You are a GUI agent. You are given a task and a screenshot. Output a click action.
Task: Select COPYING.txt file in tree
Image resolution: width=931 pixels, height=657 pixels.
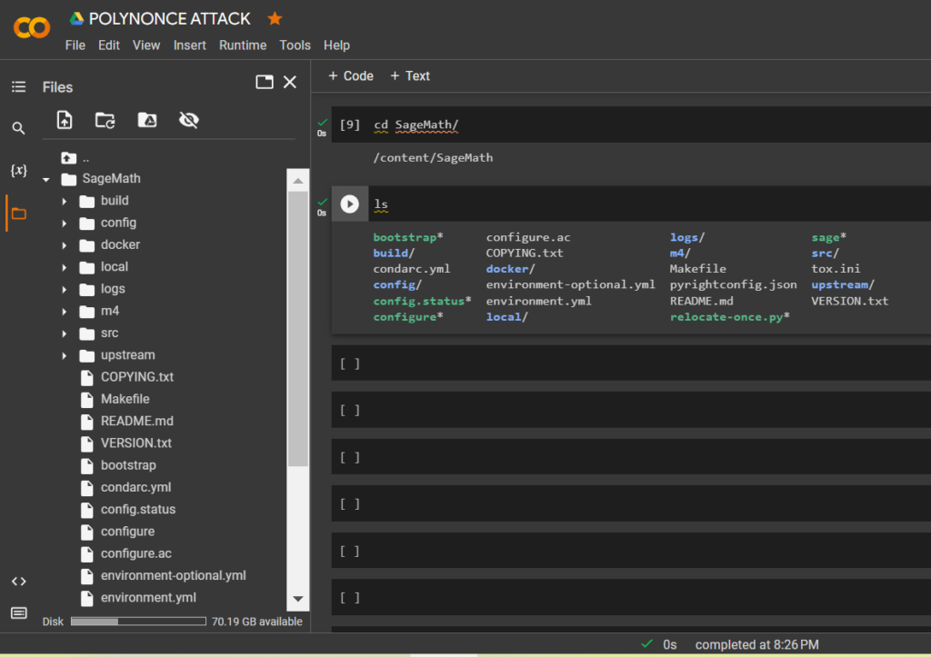[x=137, y=377]
